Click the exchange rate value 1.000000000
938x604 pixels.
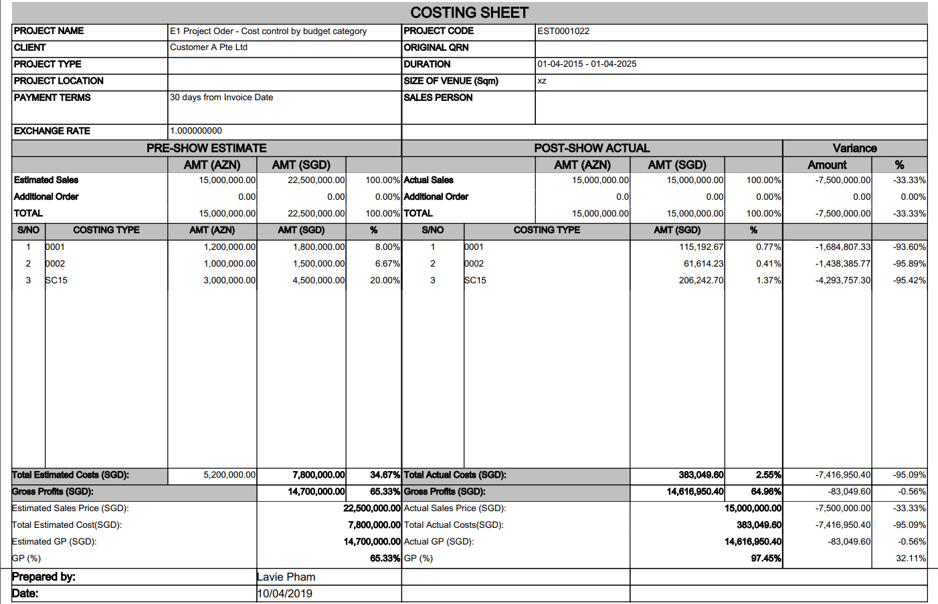[x=196, y=131]
